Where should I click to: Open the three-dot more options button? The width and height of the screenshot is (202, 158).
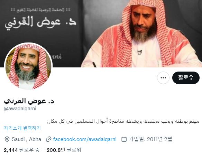pos(163,78)
